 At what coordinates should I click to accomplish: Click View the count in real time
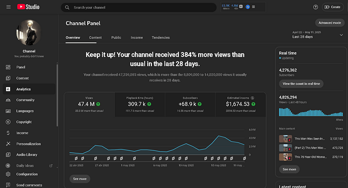tap(301, 84)
